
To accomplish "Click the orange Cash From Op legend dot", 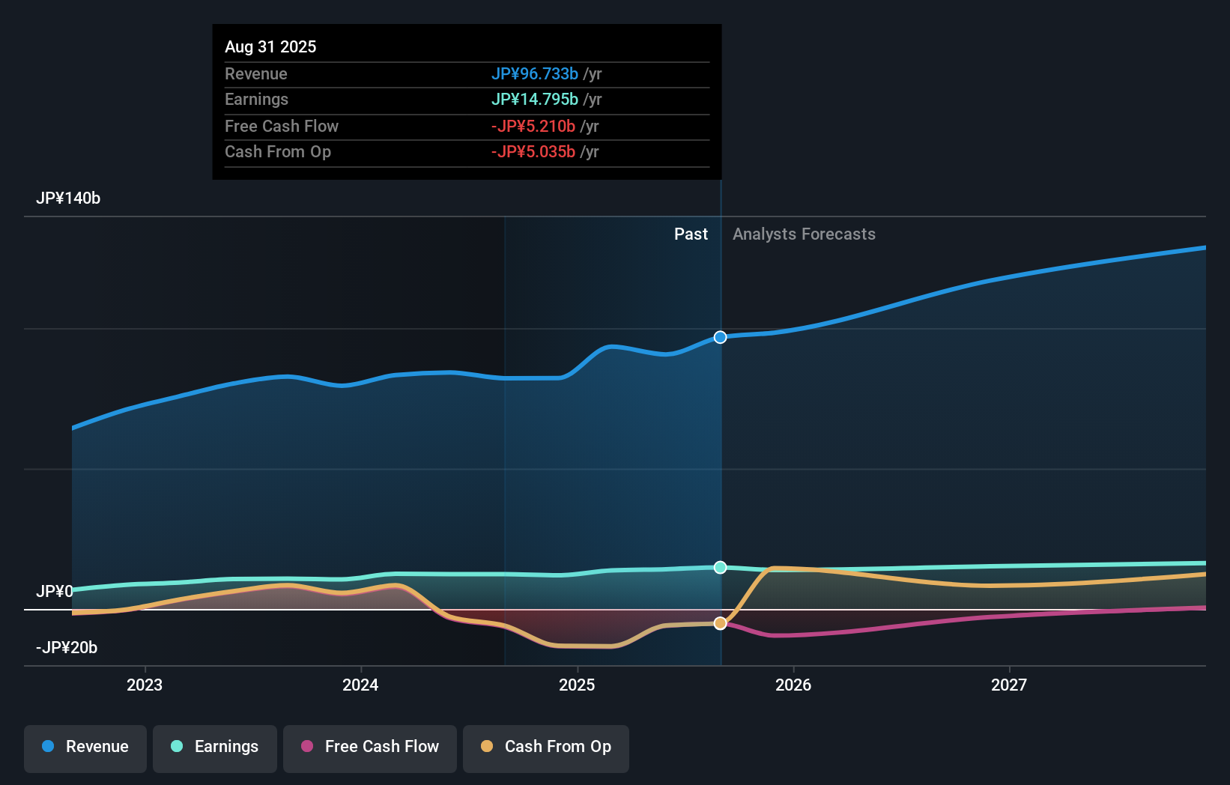I will pos(487,746).
